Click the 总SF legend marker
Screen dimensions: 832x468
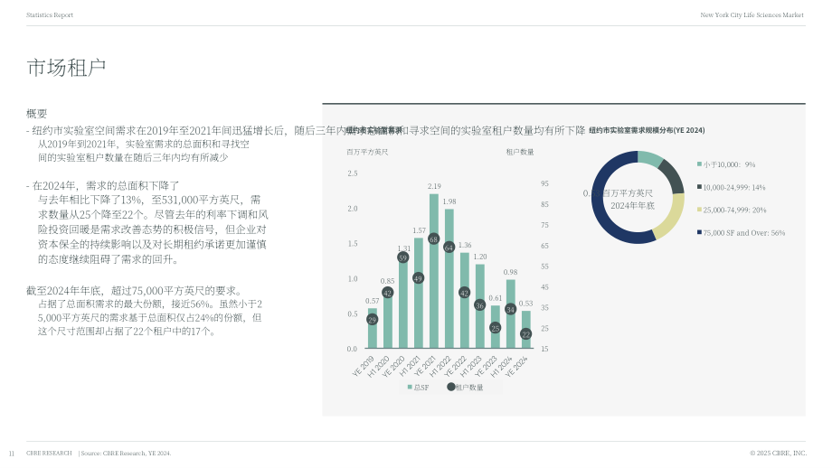click(410, 388)
